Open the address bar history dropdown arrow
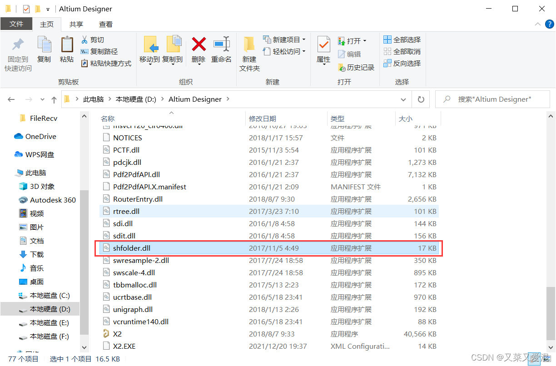Image resolution: width=556 pixels, height=366 pixels. tap(403, 99)
